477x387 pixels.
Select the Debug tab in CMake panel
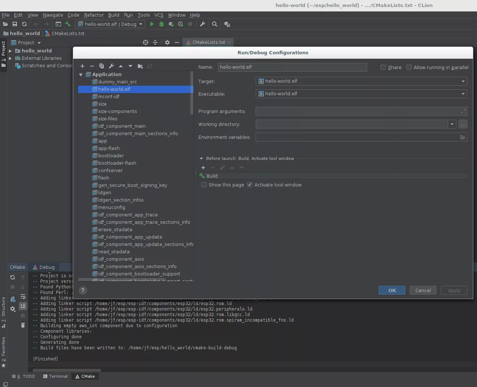click(44, 267)
